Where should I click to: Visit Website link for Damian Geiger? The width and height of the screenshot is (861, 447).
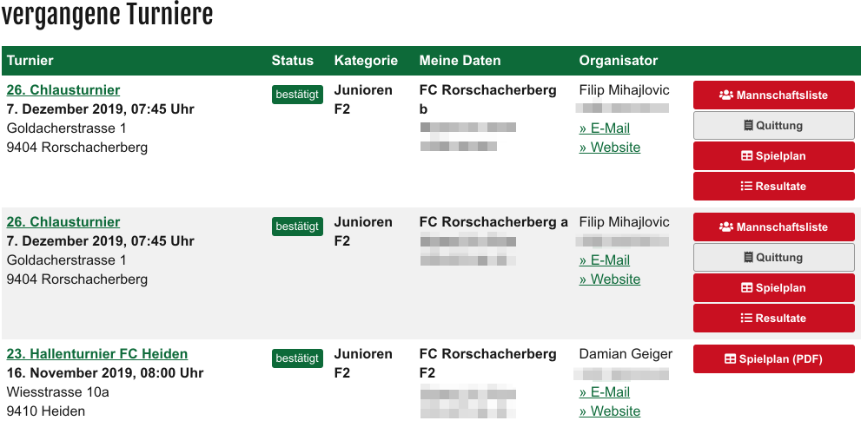610,411
